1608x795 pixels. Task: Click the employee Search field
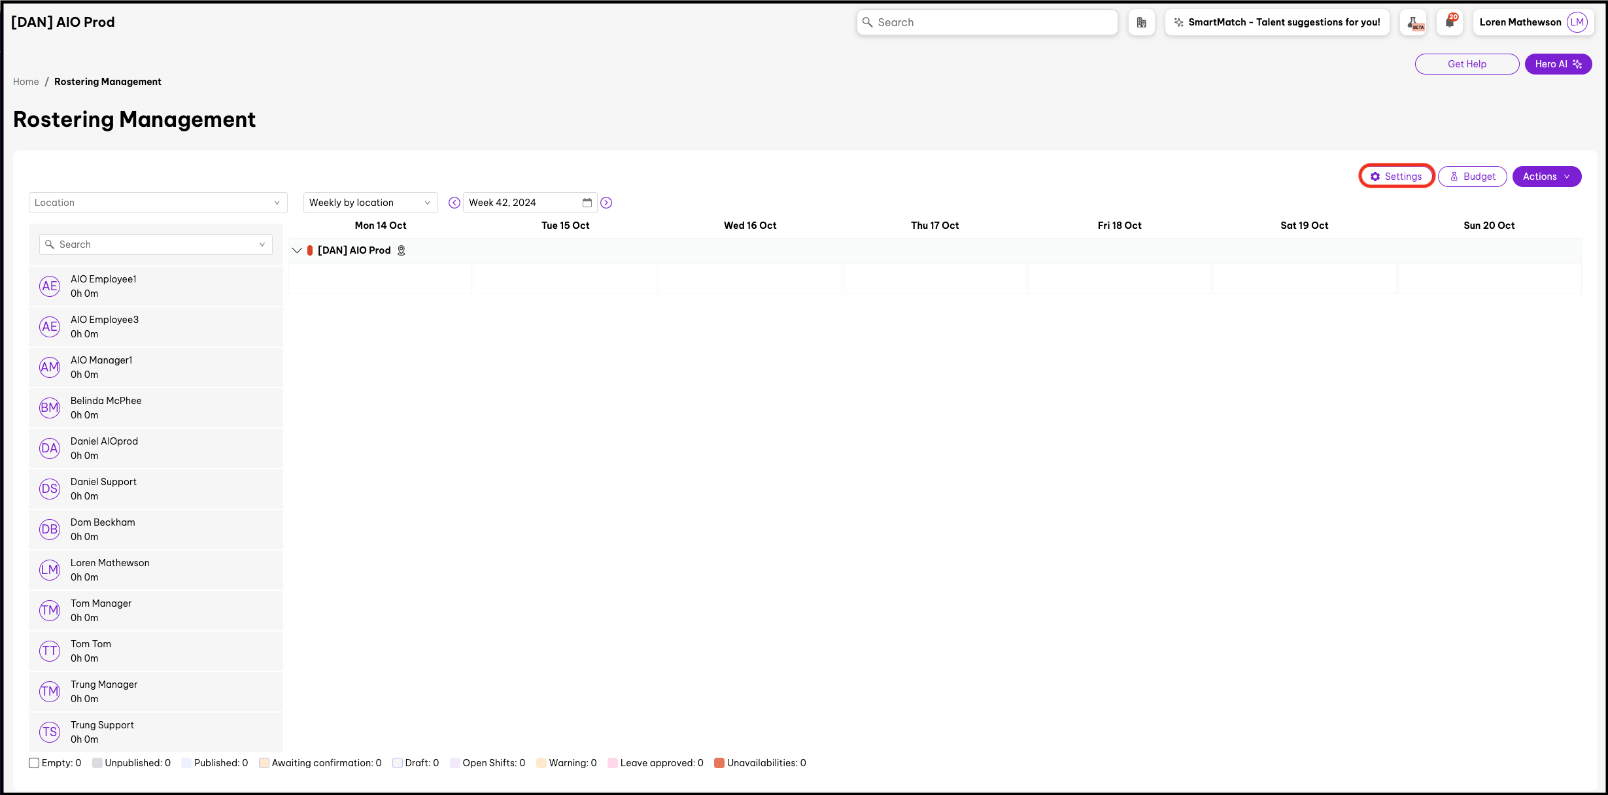click(x=156, y=245)
